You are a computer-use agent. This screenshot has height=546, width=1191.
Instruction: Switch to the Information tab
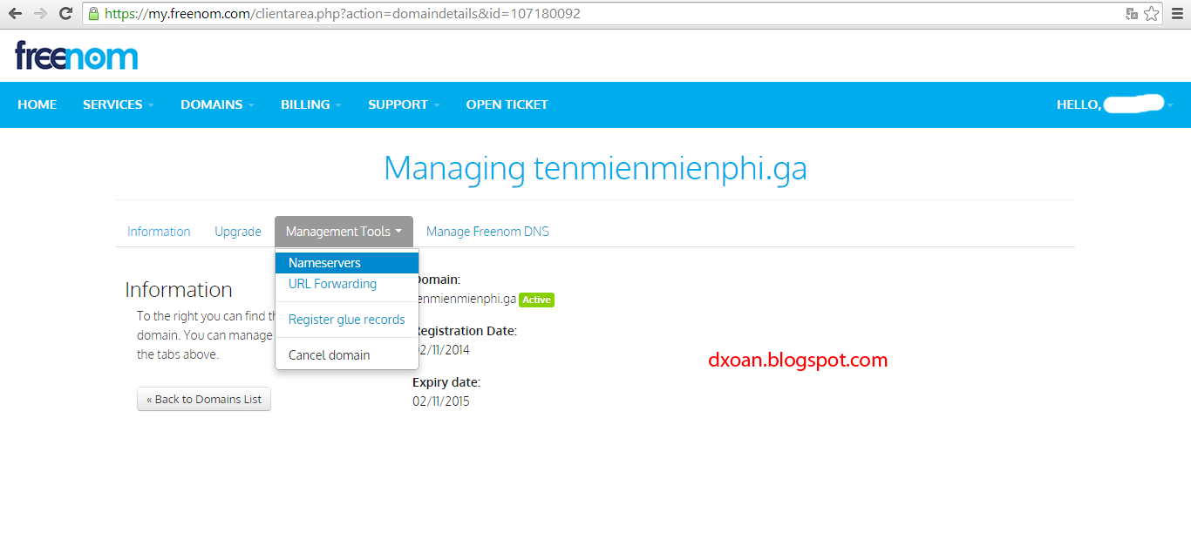coord(159,232)
